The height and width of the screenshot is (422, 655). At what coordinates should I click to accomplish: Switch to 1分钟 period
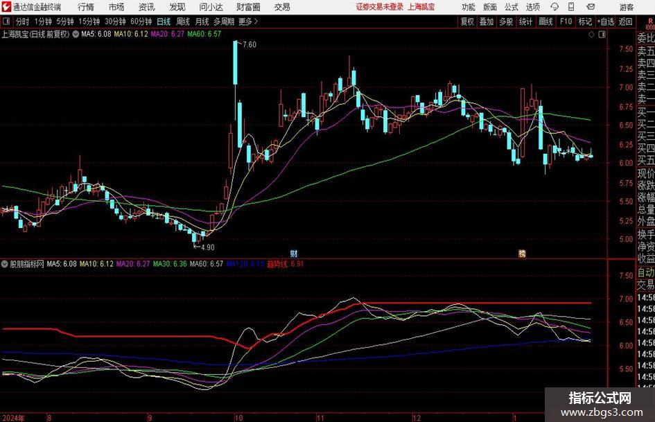pyautogui.click(x=43, y=21)
